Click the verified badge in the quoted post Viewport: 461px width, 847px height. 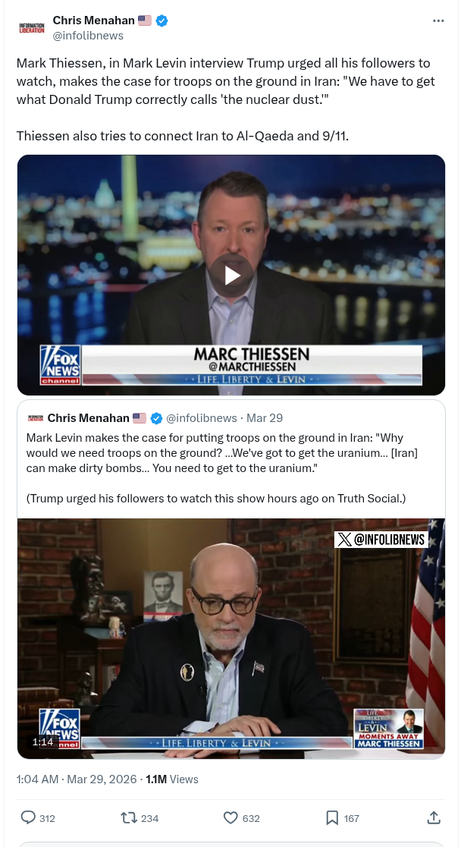click(156, 418)
